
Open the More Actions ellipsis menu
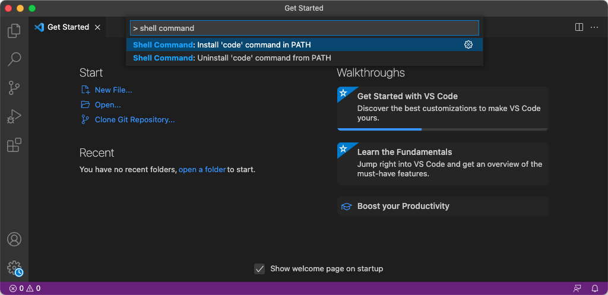coord(594,27)
